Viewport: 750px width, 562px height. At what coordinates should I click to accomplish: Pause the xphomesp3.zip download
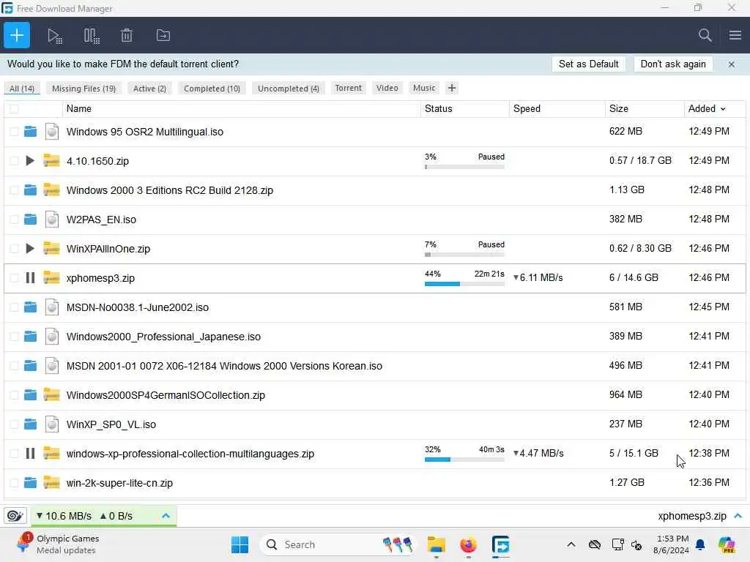pyautogui.click(x=30, y=277)
